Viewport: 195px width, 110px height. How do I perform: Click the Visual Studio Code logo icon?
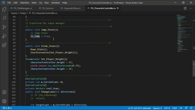click(x=3, y=3)
